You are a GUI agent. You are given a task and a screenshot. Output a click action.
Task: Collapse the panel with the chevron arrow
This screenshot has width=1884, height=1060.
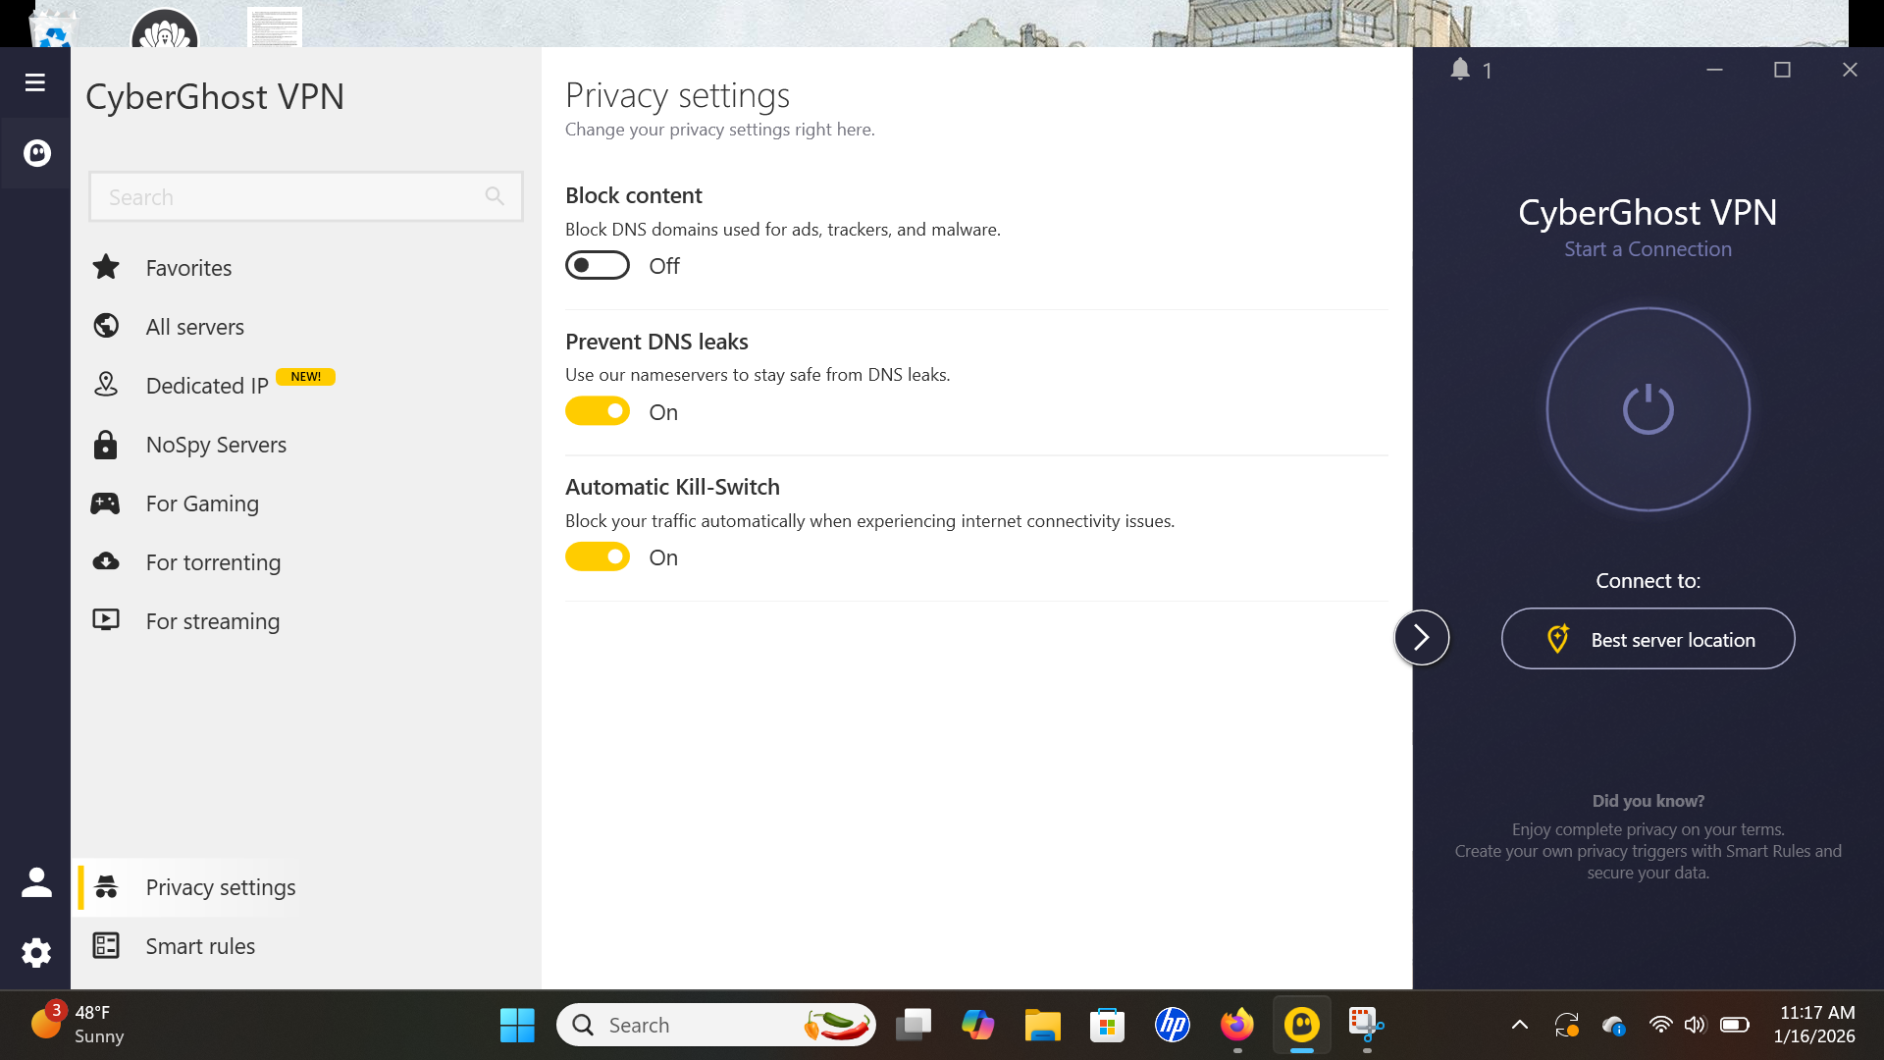(1421, 638)
